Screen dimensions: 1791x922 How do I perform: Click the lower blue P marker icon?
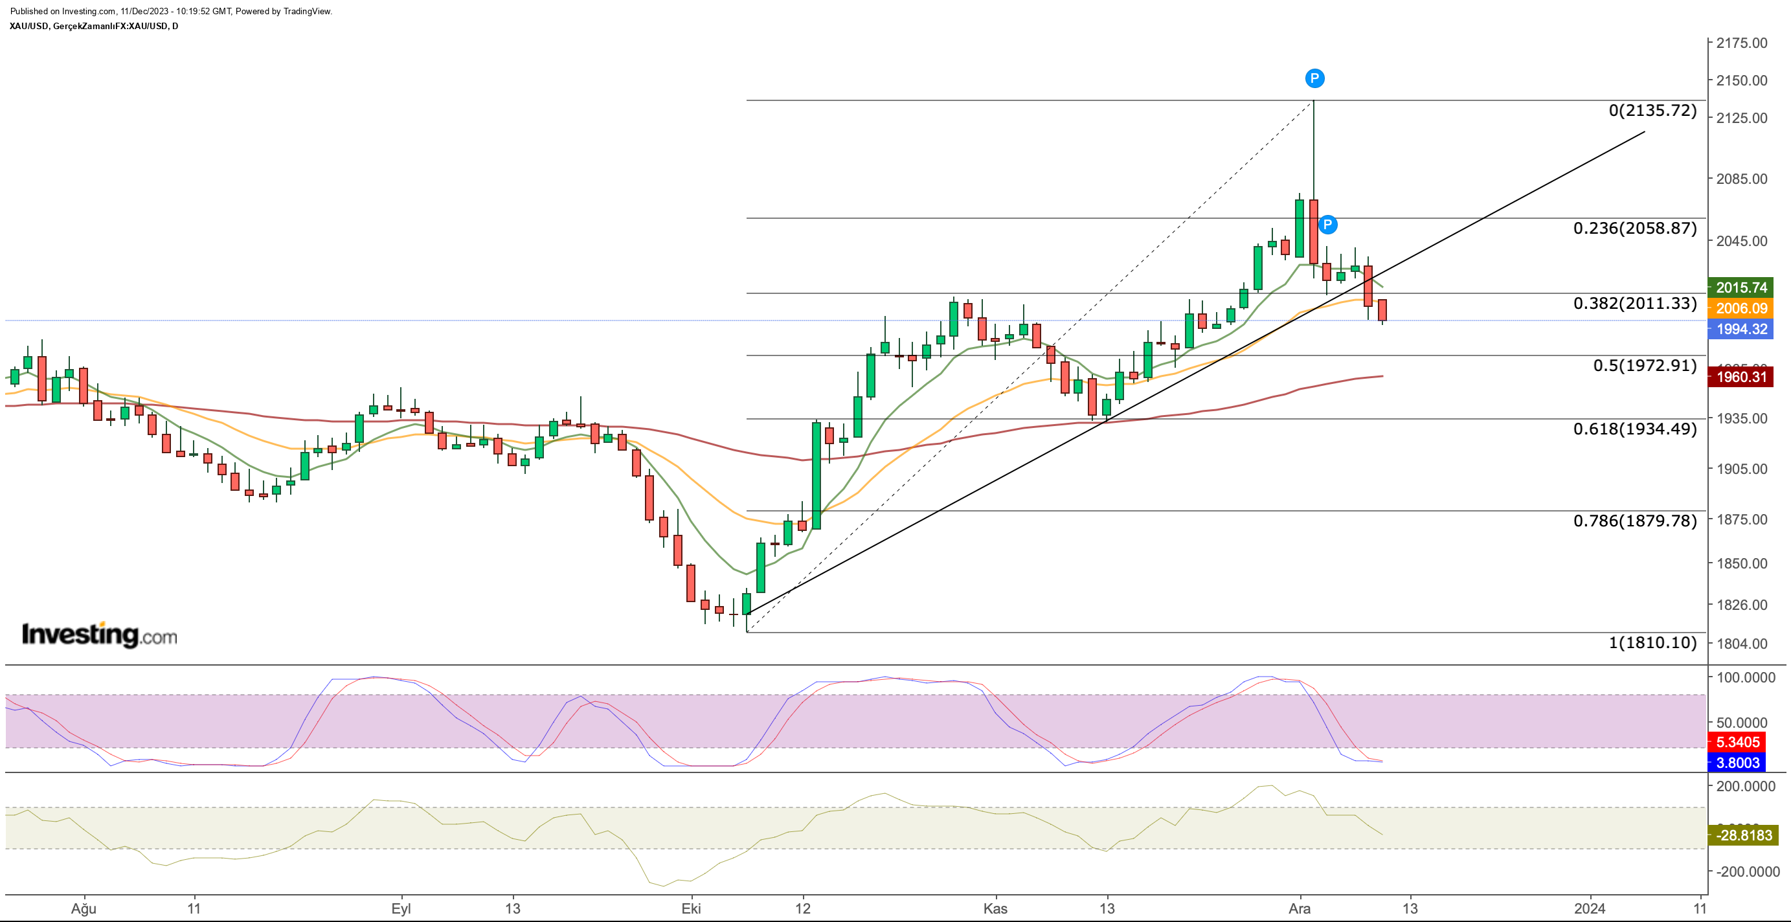click(1327, 225)
